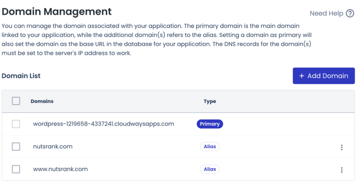This screenshot has height=183, width=358.
Task: Click the Add Domain button
Action: pos(324,76)
